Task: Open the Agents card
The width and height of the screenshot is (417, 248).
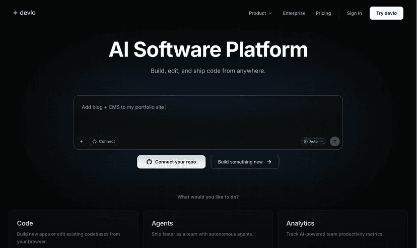Action: pos(208,229)
